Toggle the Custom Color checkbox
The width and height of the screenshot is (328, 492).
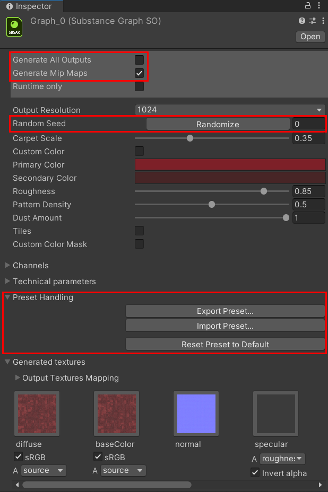click(140, 152)
